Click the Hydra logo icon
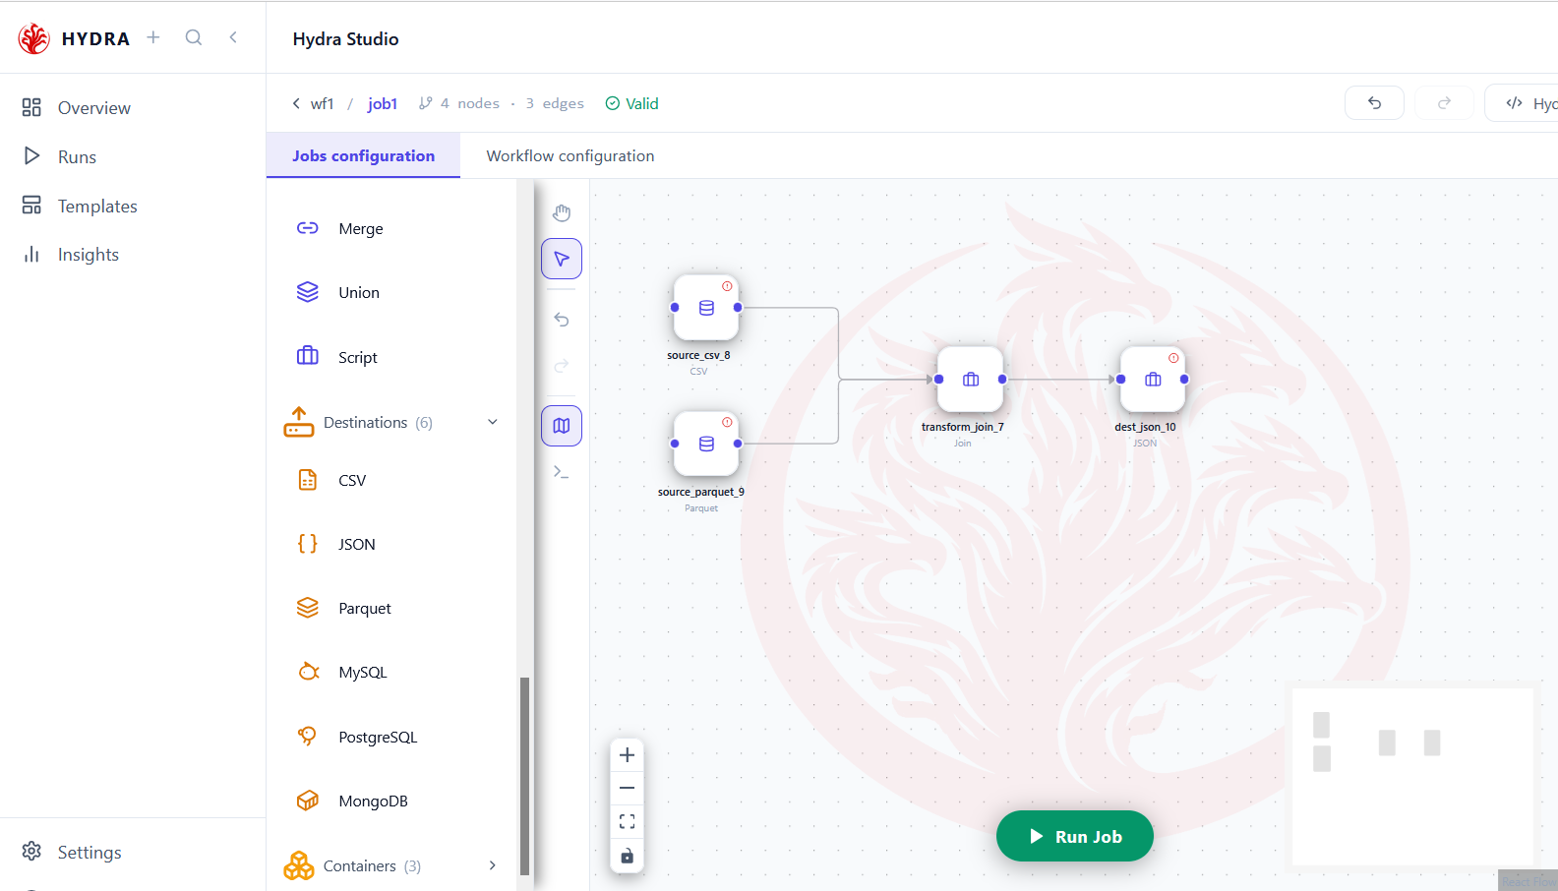Viewport: 1558px width, 891px height. [33, 38]
